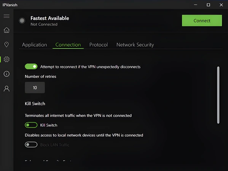Open the Protocol tab
This screenshot has height=171, width=228.
click(99, 45)
